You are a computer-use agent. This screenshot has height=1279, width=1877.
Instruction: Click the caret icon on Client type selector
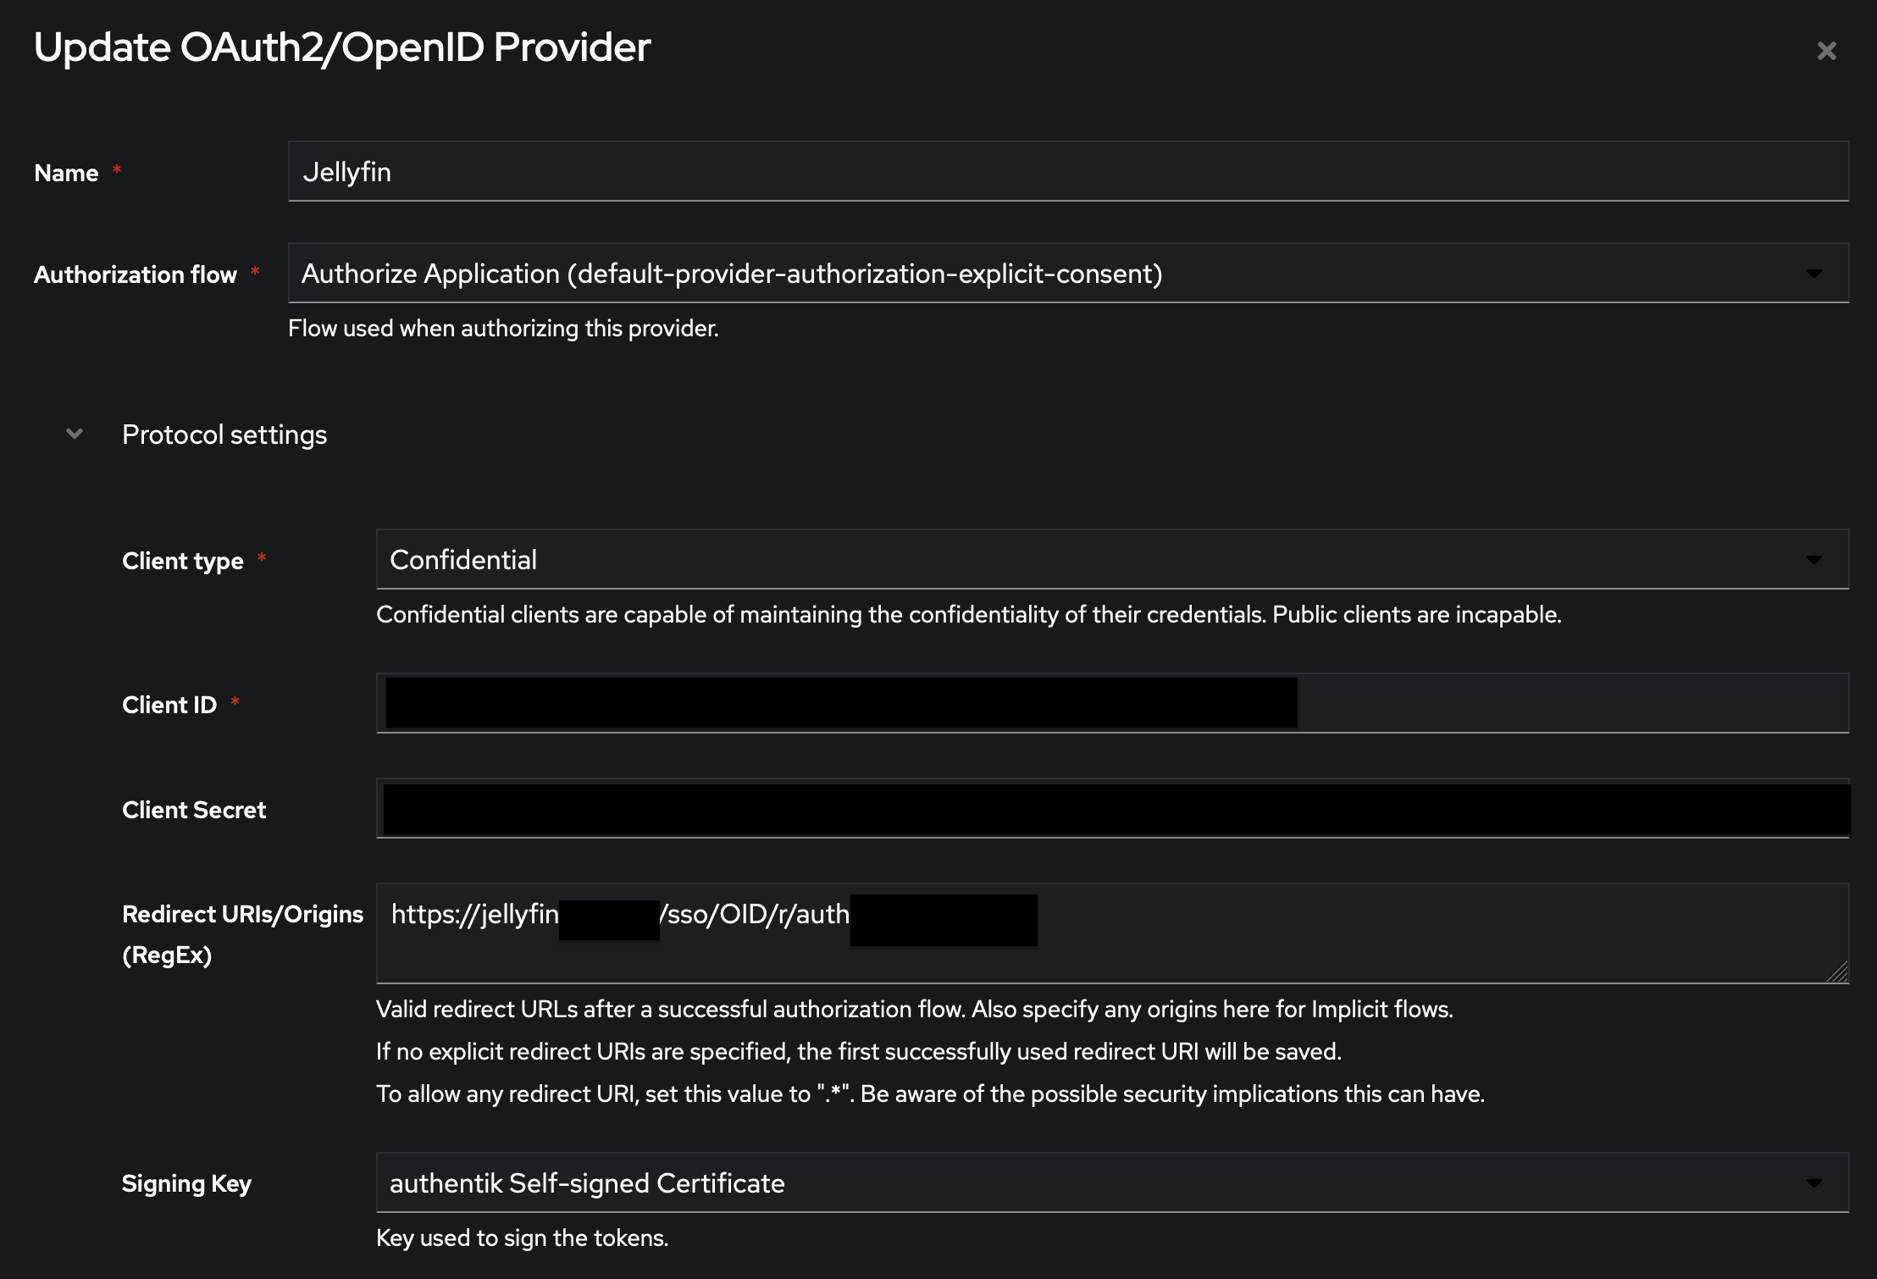(x=1815, y=559)
